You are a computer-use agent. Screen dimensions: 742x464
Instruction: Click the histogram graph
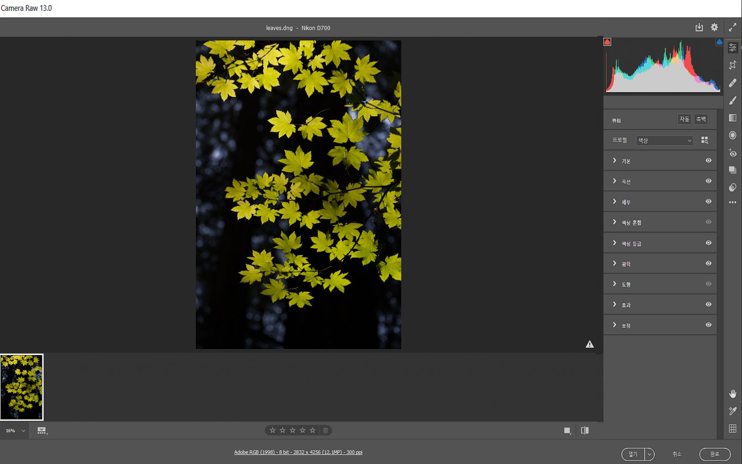coord(663,66)
